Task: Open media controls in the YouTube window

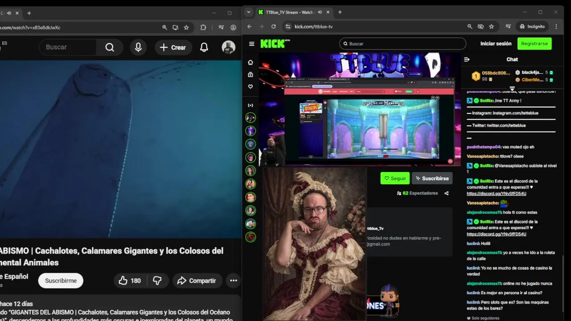Action: click(221, 27)
